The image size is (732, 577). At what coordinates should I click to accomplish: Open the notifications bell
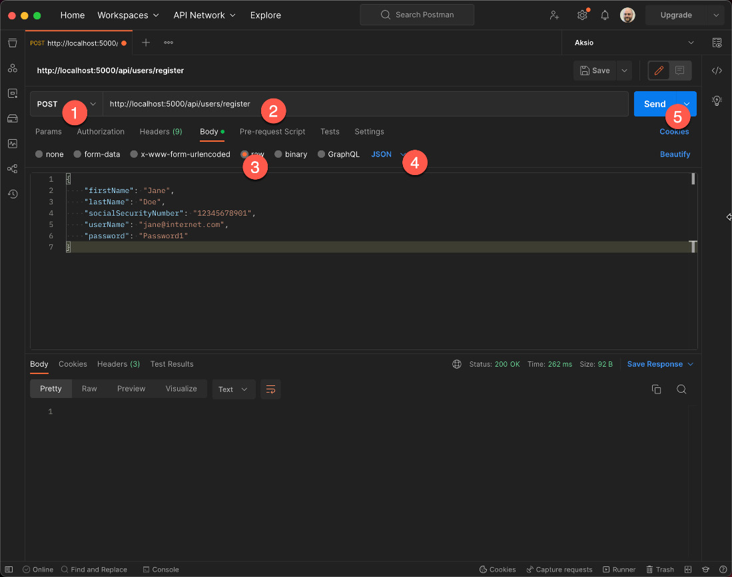(x=605, y=15)
